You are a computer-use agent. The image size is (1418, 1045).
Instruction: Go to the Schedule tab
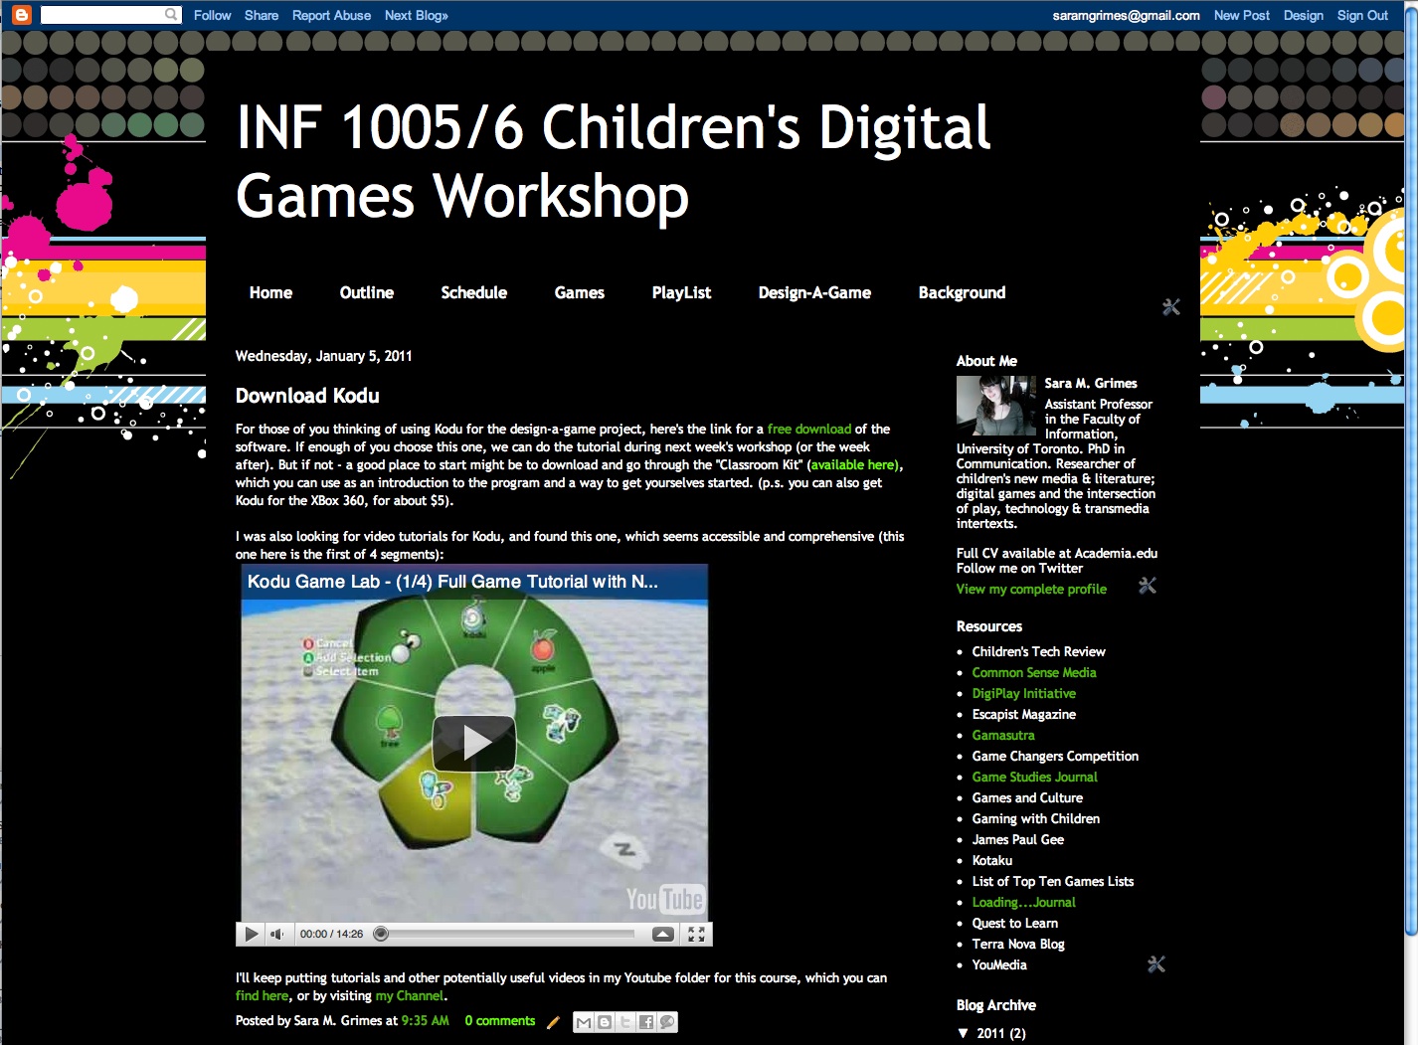(474, 292)
